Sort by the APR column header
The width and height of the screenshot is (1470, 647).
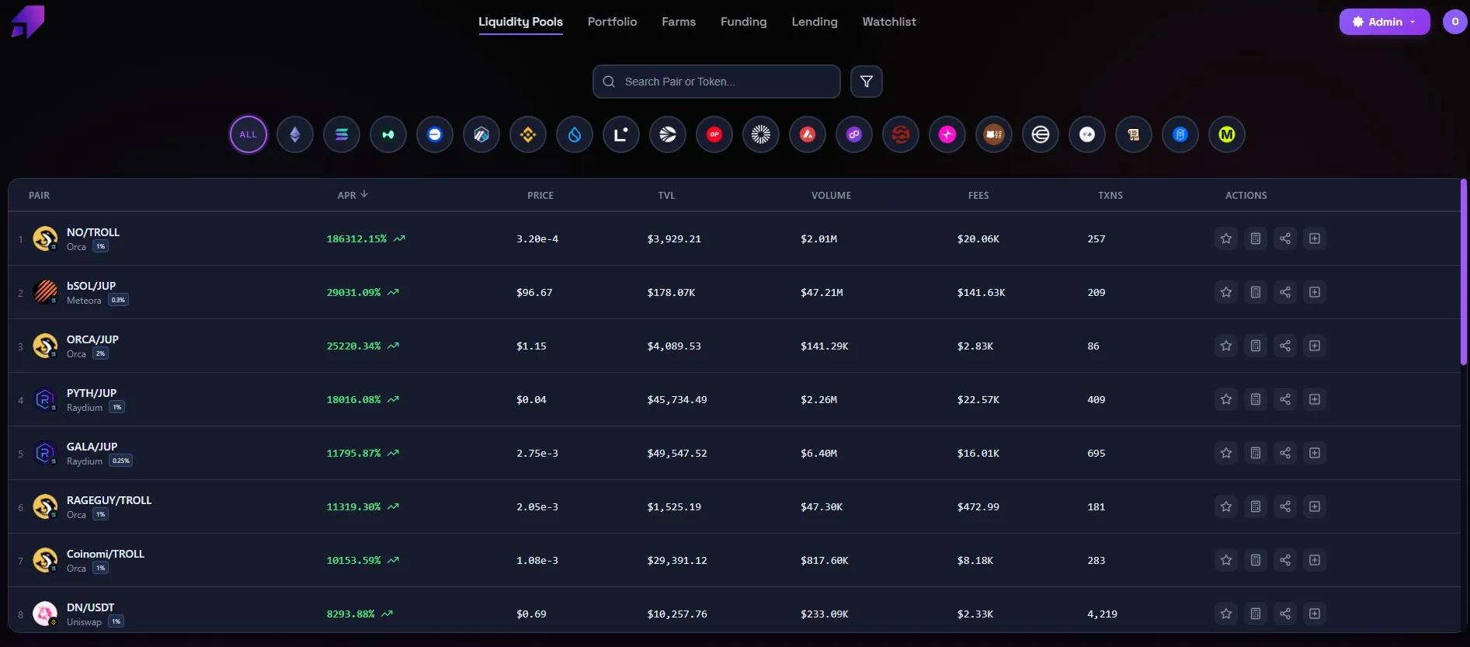pos(353,195)
